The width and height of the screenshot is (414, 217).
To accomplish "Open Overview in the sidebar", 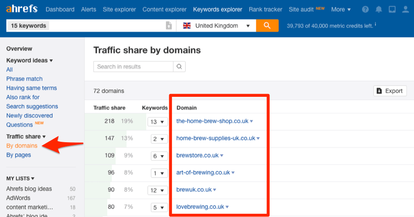I will point(19,49).
